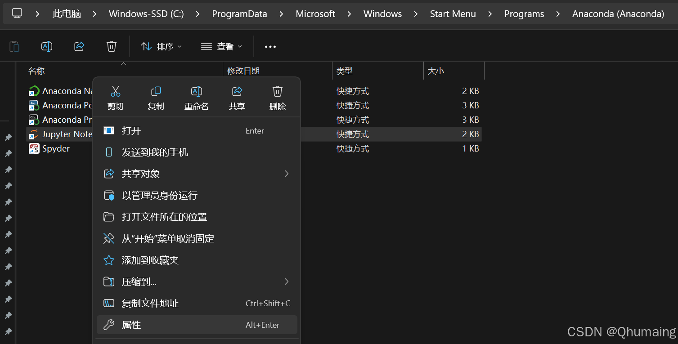Go to 此电脑 in breadcrumb

[67, 14]
